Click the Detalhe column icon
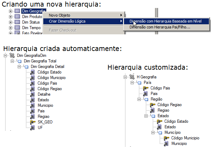 pos(33,94)
